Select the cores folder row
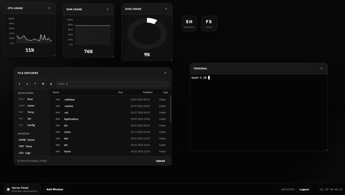Image resolution: width=345 pixels, height=195 pixels. 110,132
